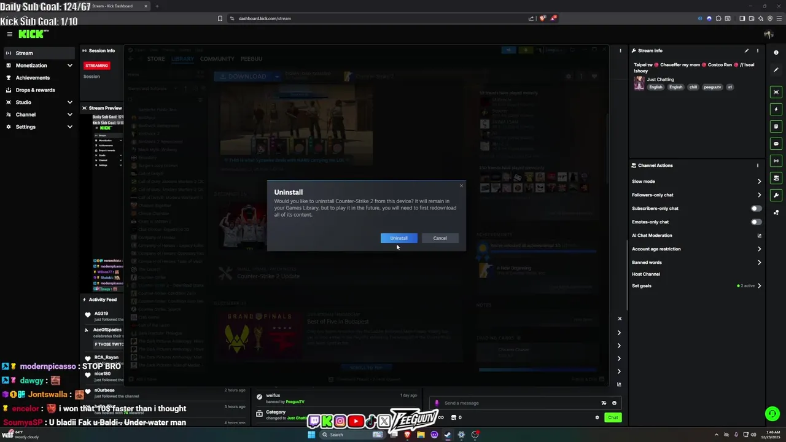This screenshot has width=786, height=442.
Task: Open chat settings gear icon
Action: click(597, 417)
